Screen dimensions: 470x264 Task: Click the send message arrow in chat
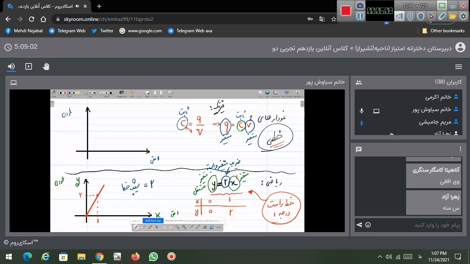pyautogui.click(x=359, y=225)
